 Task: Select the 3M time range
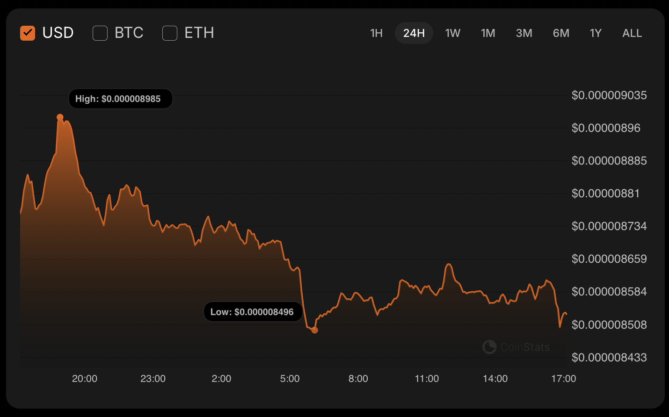pos(524,33)
